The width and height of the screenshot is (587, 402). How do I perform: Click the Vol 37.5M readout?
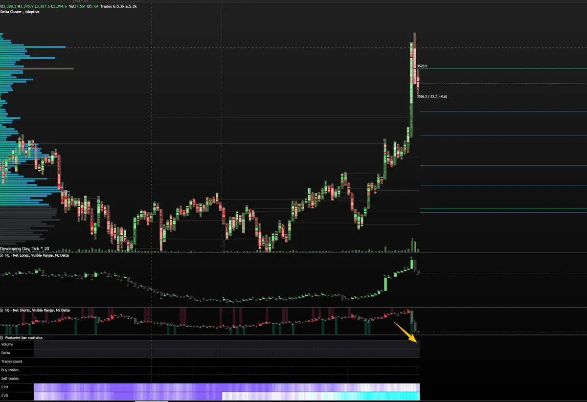pos(77,6)
